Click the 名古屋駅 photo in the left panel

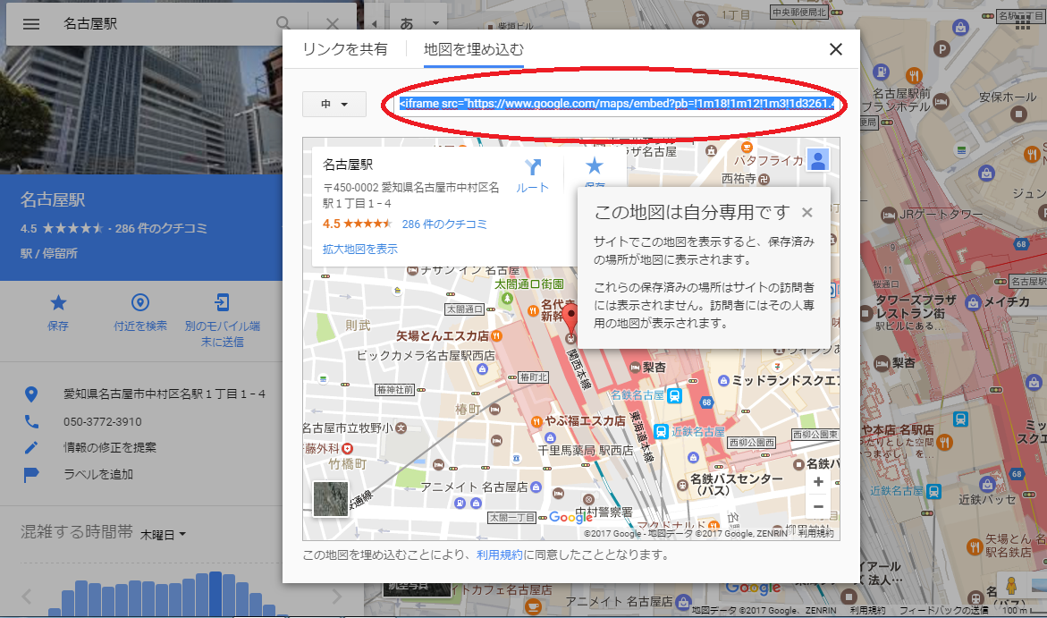coord(141,110)
